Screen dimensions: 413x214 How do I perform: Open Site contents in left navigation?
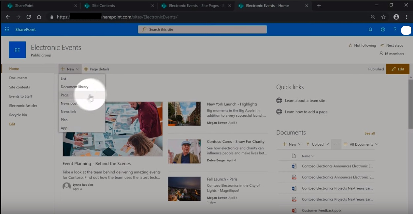[x=19, y=87]
